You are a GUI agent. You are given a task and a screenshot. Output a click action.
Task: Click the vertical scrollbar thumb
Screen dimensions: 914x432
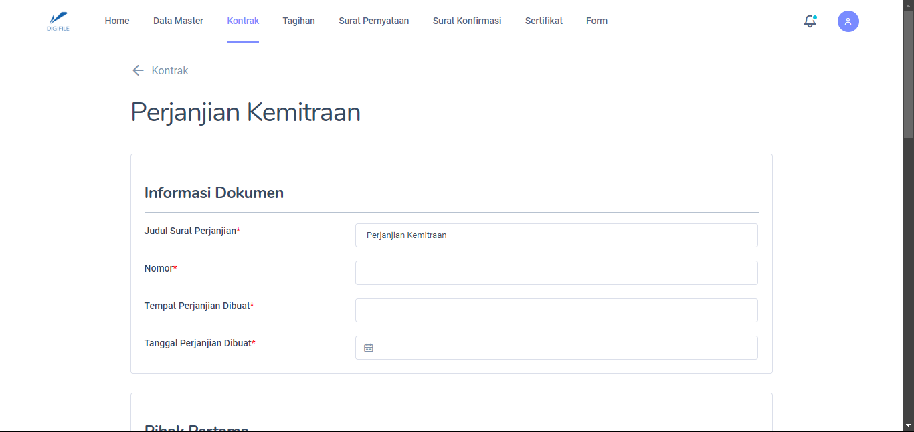(x=908, y=74)
